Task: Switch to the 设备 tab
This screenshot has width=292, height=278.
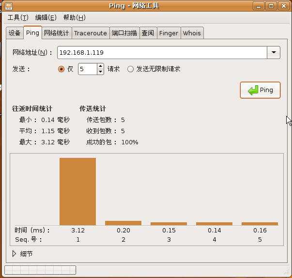Action: tap(15, 33)
